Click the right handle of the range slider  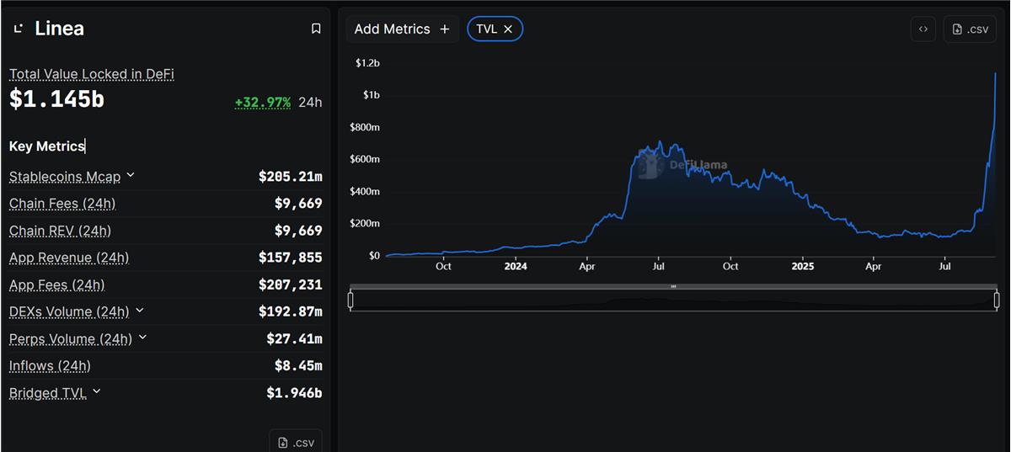tap(997, 300)
